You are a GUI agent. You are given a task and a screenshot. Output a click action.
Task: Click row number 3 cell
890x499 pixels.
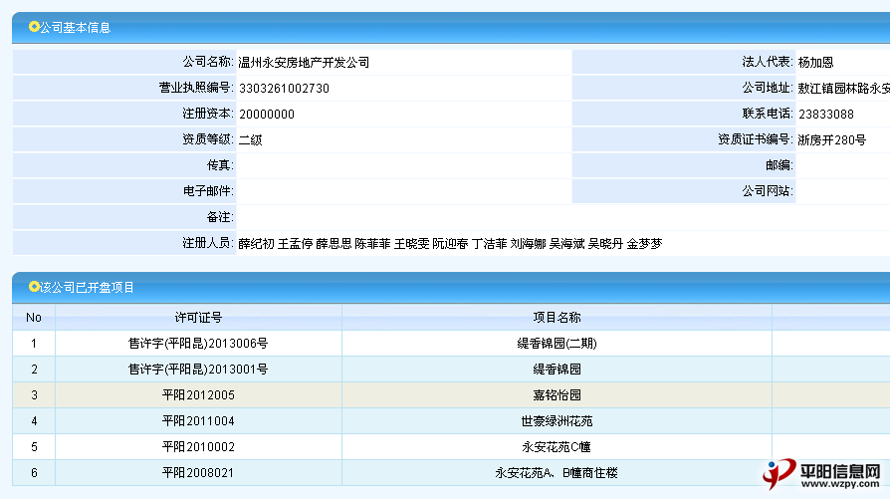click(x=34, y=395)
